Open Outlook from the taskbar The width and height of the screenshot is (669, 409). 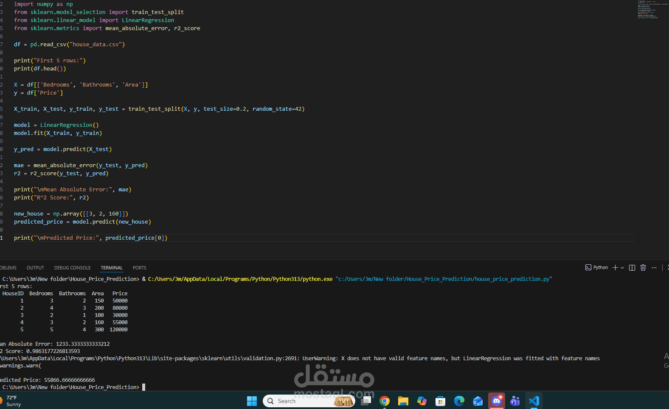(x=478, y=401)
